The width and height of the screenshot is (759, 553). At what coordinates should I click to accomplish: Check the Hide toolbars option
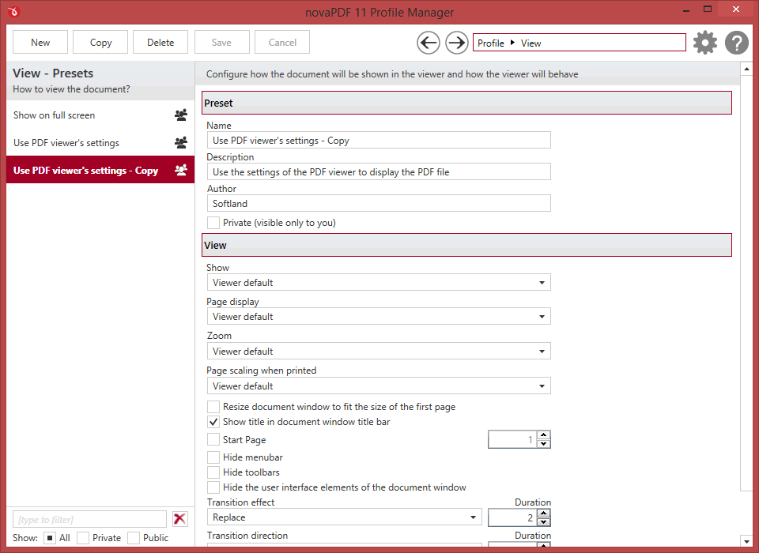tap(213, 472)
